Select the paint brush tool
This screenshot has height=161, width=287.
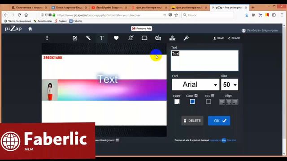186,38
